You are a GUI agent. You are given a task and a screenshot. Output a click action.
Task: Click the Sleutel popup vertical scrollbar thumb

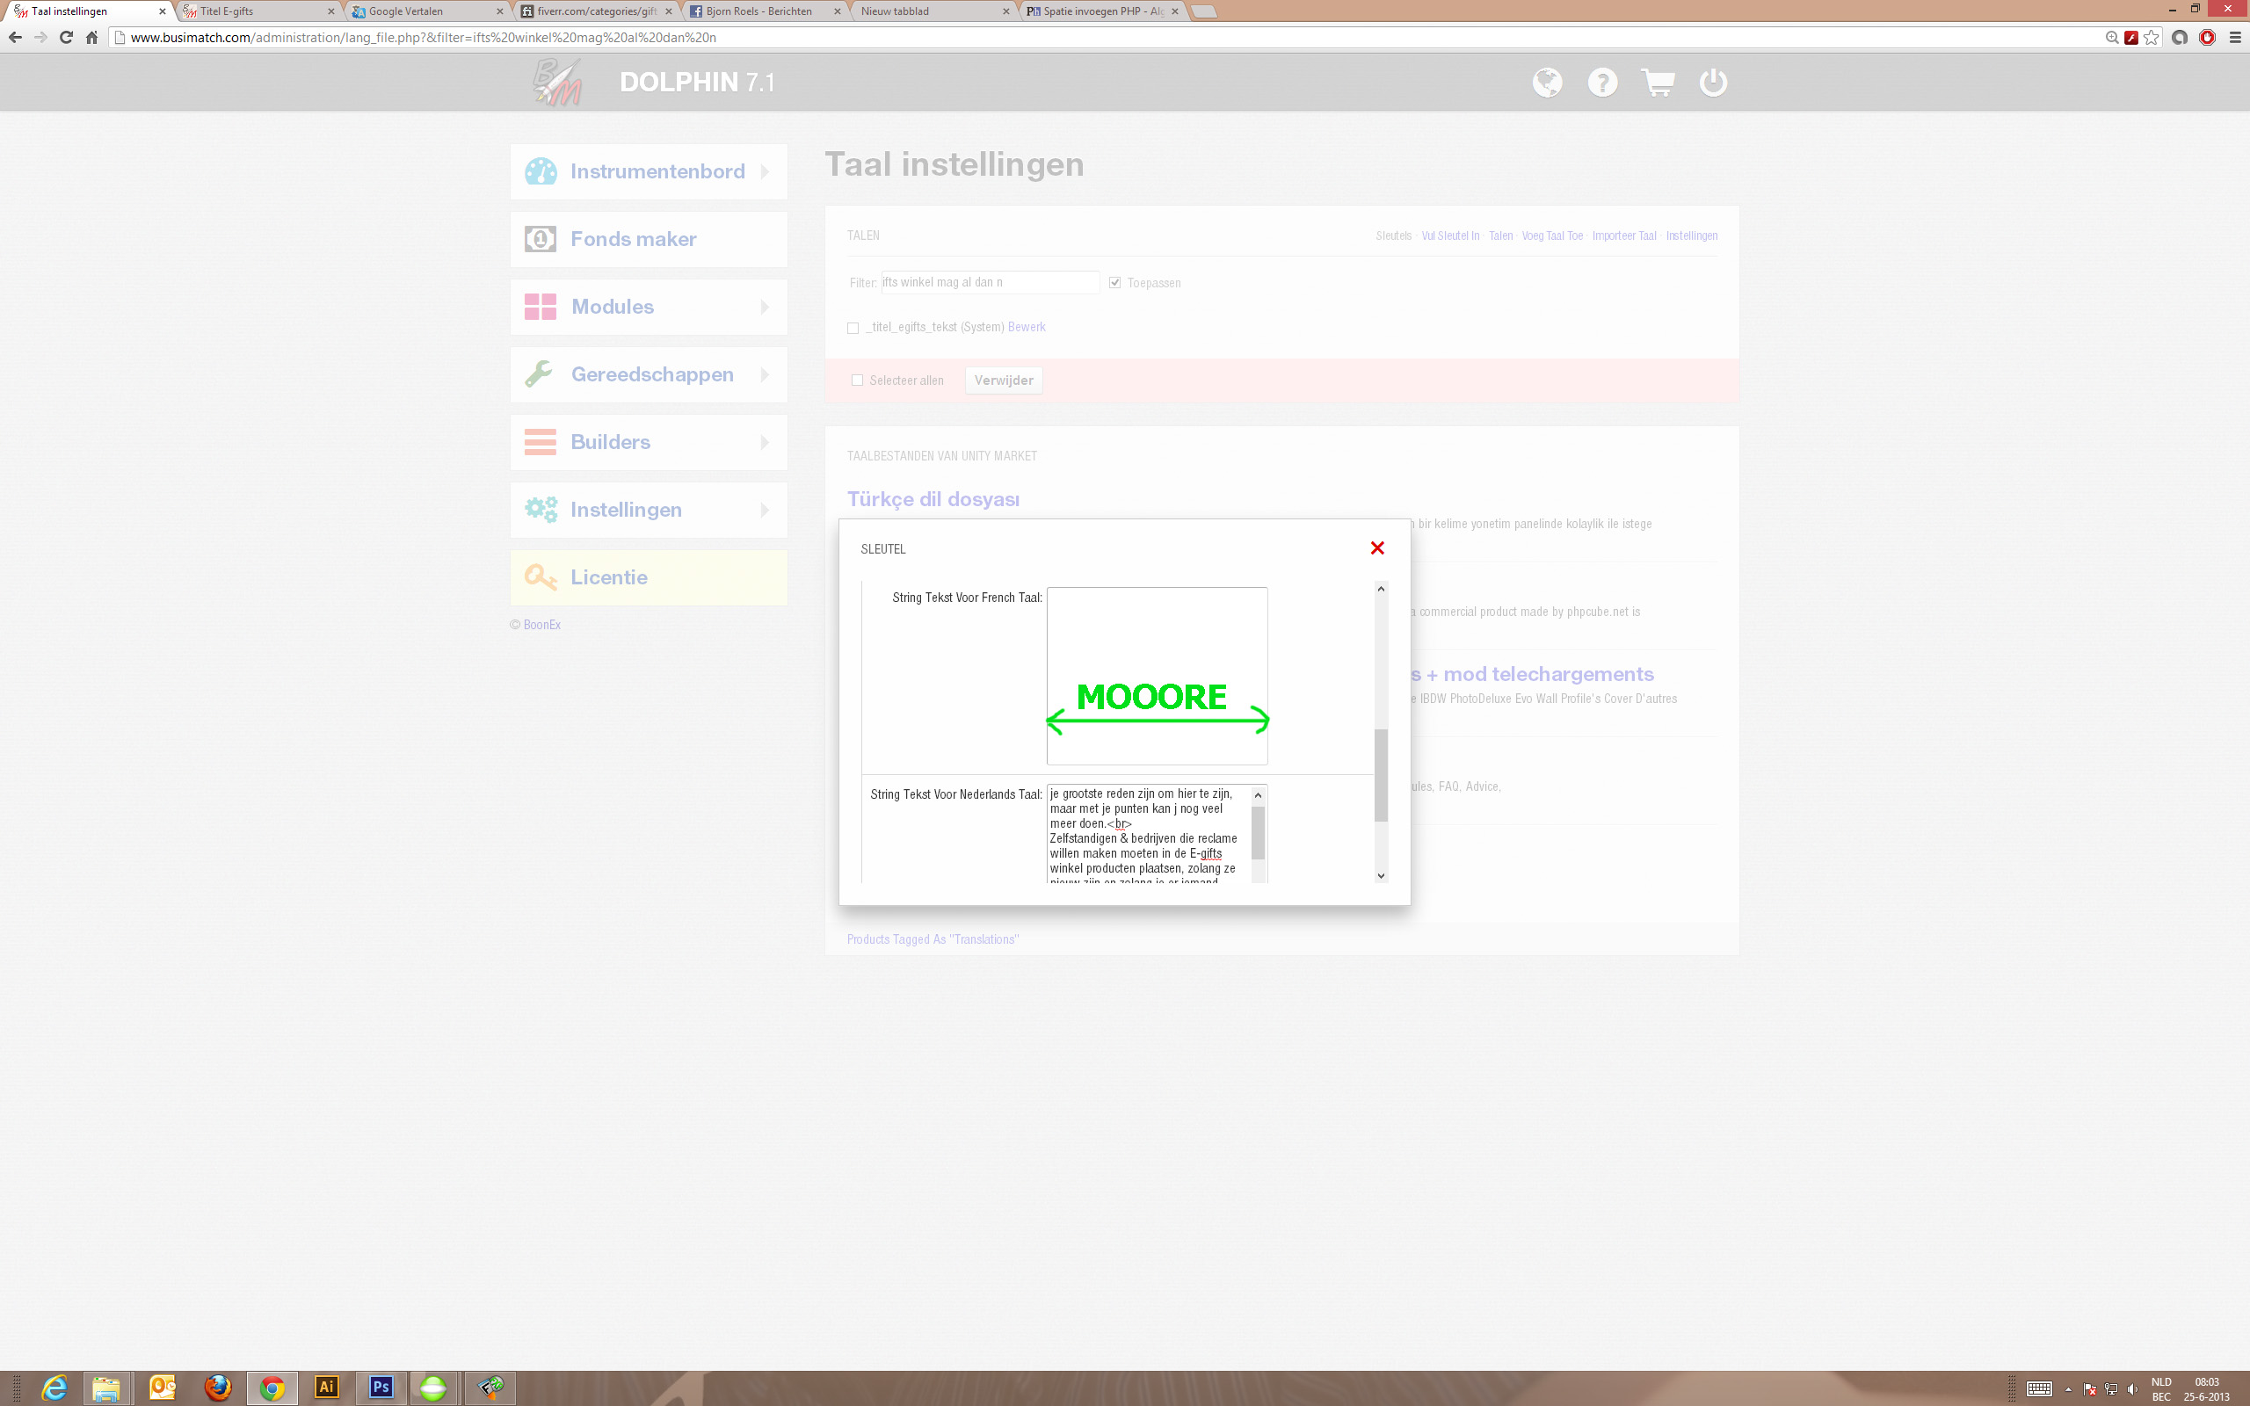tap(1381, 774)
